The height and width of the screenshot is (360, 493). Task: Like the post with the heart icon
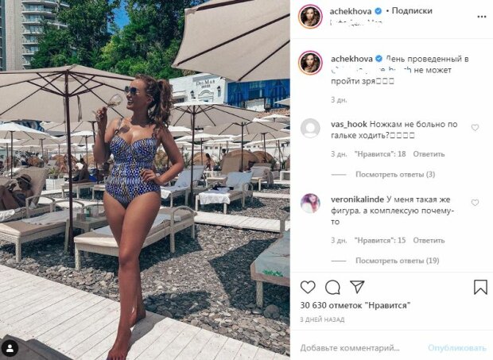(308, 287)
